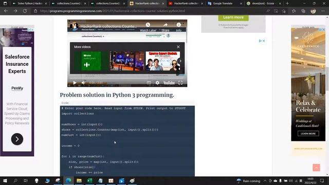Open the video Info icon
Viewport: 329px width, 185px height.
179,25
